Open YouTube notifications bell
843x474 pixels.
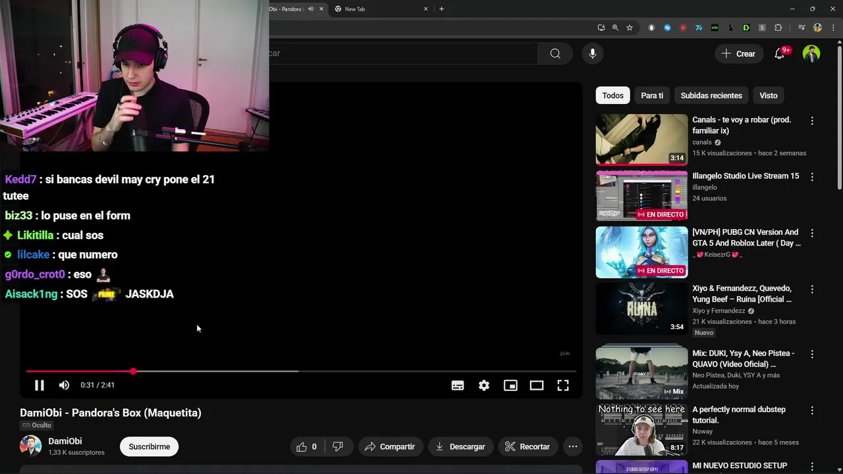coord(780,54)
